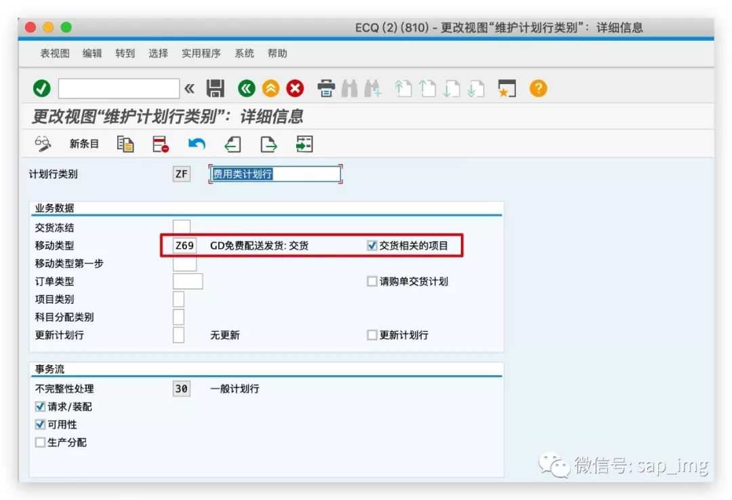Go to previous entry icon
Screen dimensions: 732x500
point(232,144)
